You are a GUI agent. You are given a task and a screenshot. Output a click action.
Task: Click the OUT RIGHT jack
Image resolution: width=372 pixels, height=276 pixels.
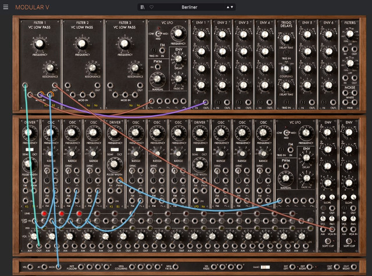point(354,267)
